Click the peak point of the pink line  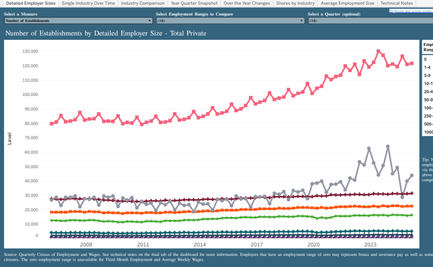(378, 51)
